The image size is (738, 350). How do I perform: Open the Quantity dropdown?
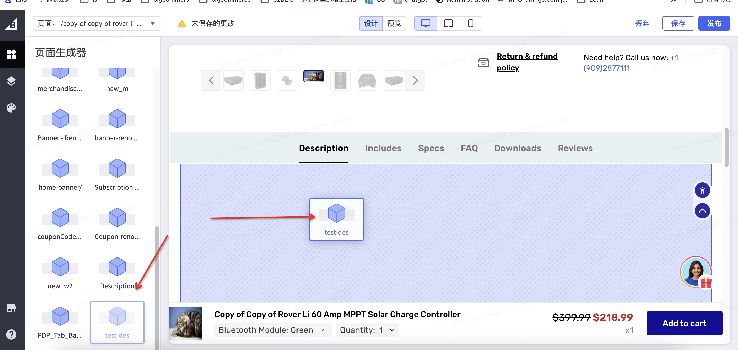(367, 330)
